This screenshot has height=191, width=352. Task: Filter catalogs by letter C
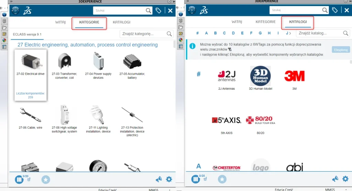(x=224, y=33)
